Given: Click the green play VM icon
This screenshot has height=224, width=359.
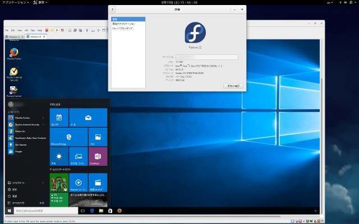Looking at the screenshot, I should (x=57, y=30).
